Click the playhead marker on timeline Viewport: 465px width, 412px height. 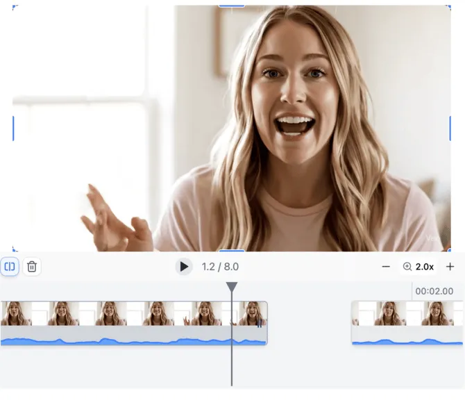pyautogui.click(x=232, y=287)
